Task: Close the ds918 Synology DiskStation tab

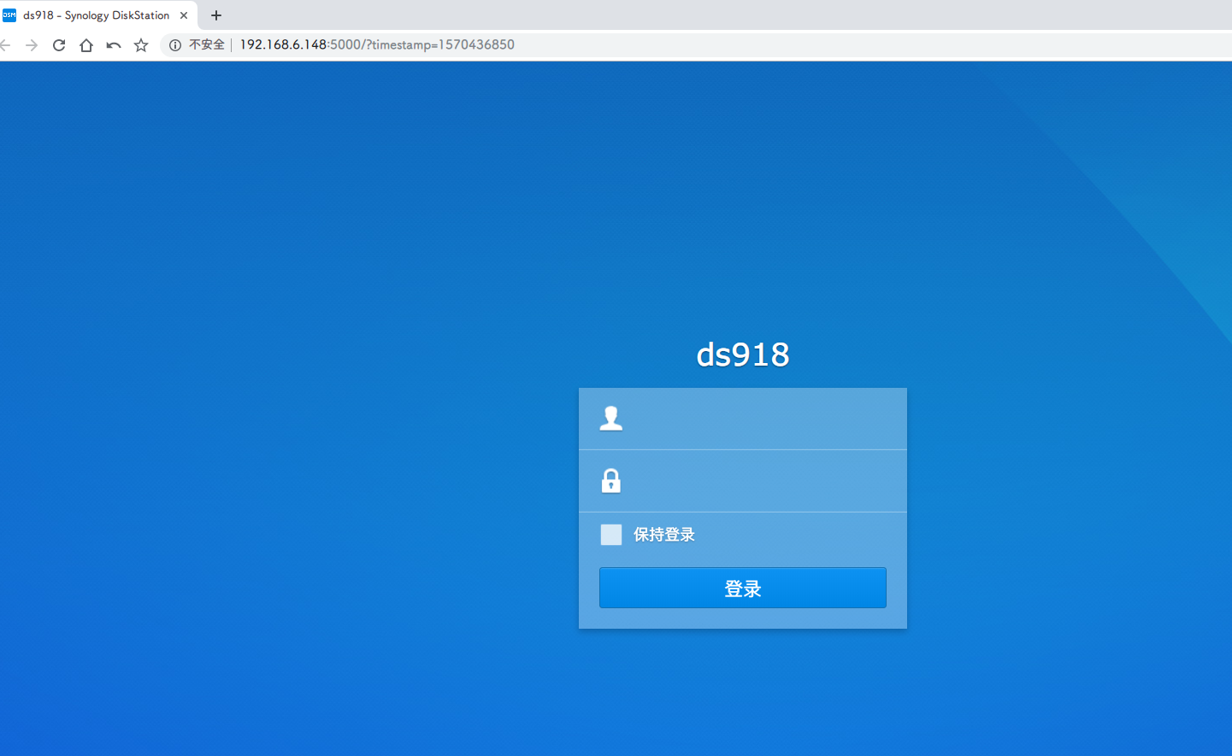Action: [x=184, y=15]
